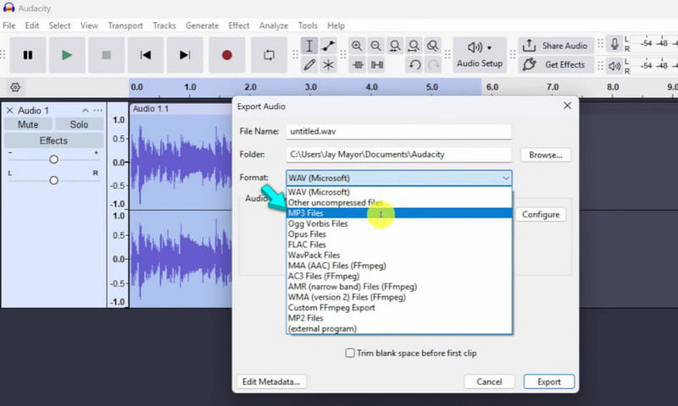Viewport: 678px width, 406px height.
Task: Select M4A (AAC) Files (FFmpeg) option
Action: [399, 266]
